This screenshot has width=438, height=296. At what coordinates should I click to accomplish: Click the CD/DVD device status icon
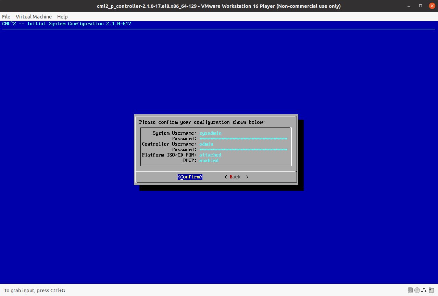[417, 290]
